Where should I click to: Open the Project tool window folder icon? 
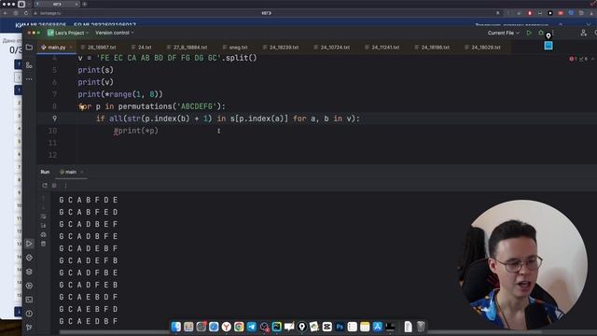pos(29,48)
